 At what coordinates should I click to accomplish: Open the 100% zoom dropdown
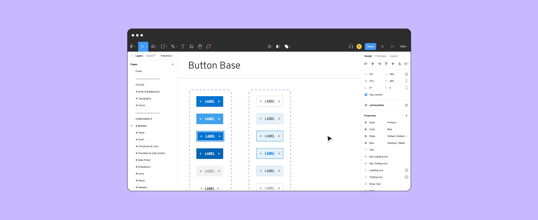pos(404,46)
